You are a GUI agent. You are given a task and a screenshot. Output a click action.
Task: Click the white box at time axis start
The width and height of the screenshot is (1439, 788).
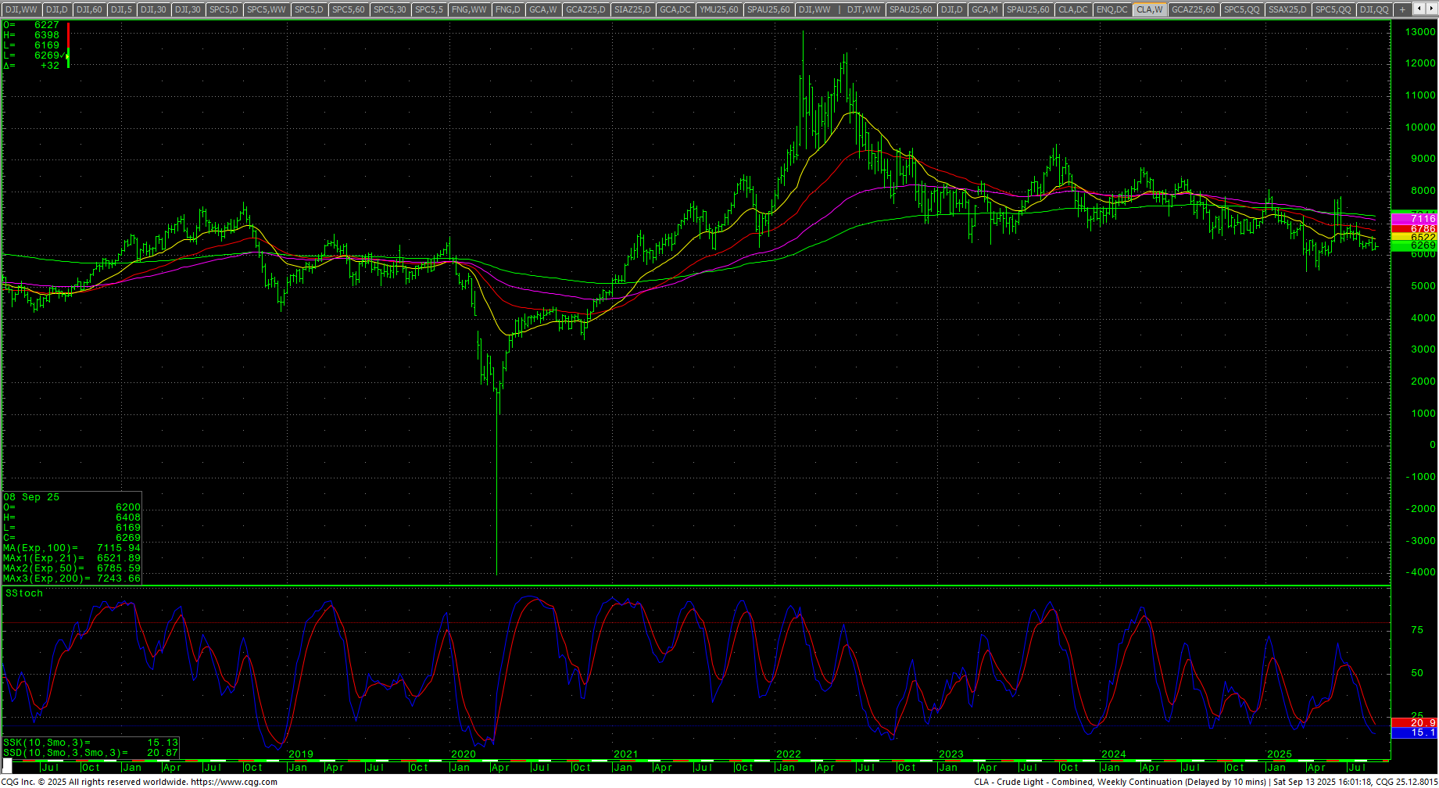point(7,764)
